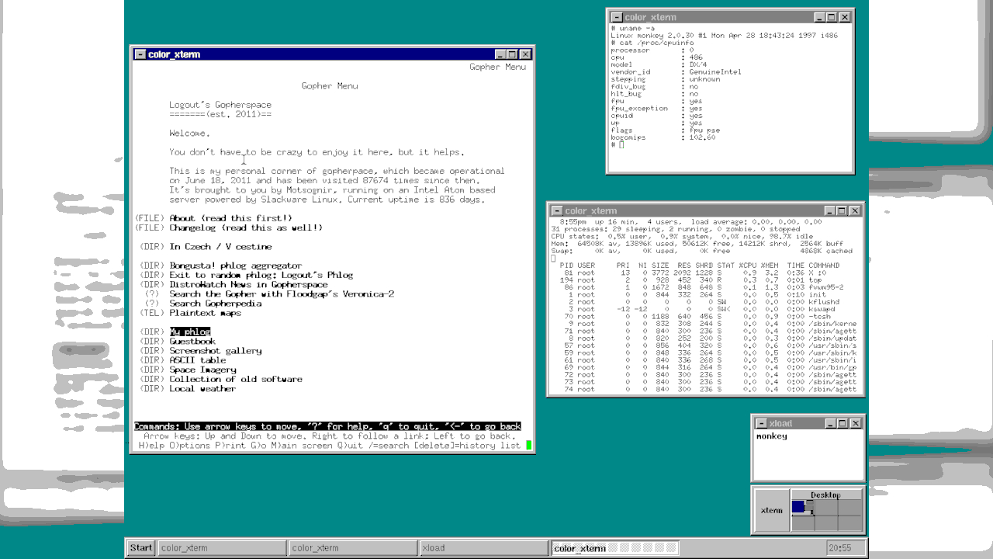
Task: Open the control menu of the Gopher Menu xterm
Action: tap(140, 54)
